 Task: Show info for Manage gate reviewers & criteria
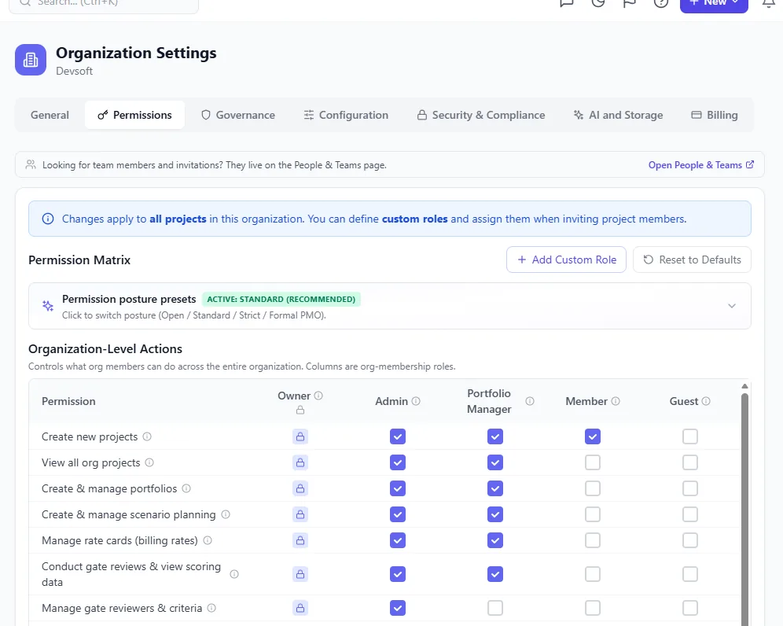pyautogui.click(x=211, y=609)
